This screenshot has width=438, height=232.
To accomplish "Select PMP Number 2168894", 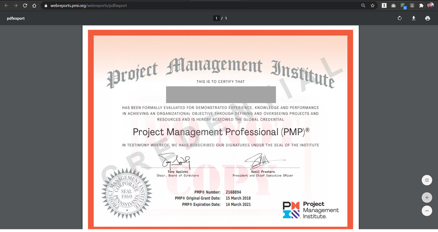I will [x=234, y=192].
